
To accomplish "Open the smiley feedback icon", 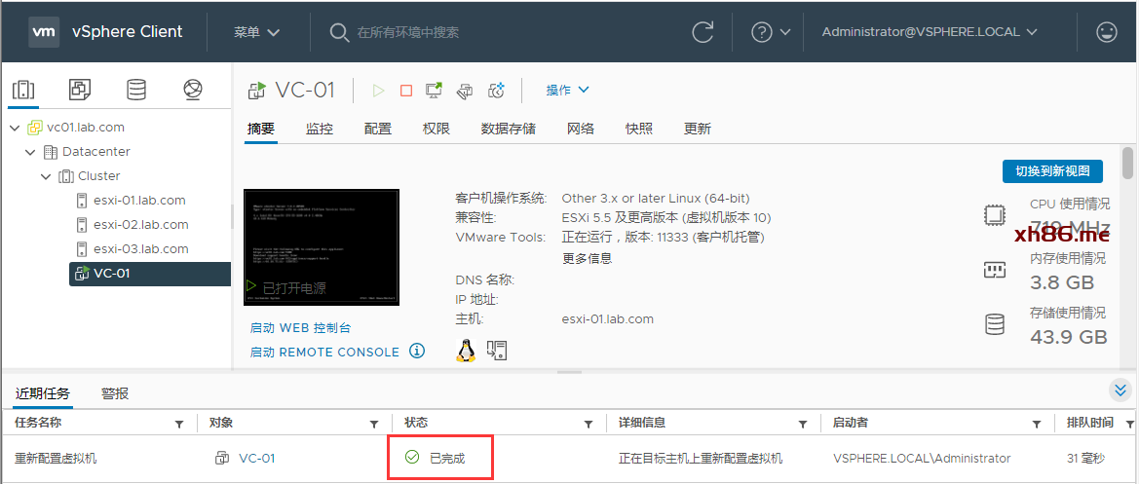I will (1106, 32).
